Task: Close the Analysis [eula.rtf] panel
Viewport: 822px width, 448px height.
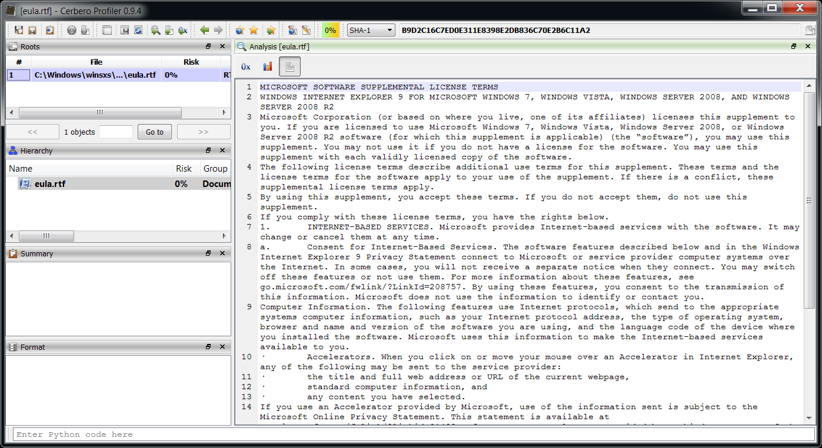Action: click(x=808, y=46)
